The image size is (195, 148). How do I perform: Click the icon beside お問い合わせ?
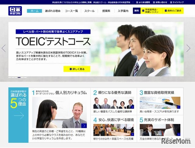(154, 2)
